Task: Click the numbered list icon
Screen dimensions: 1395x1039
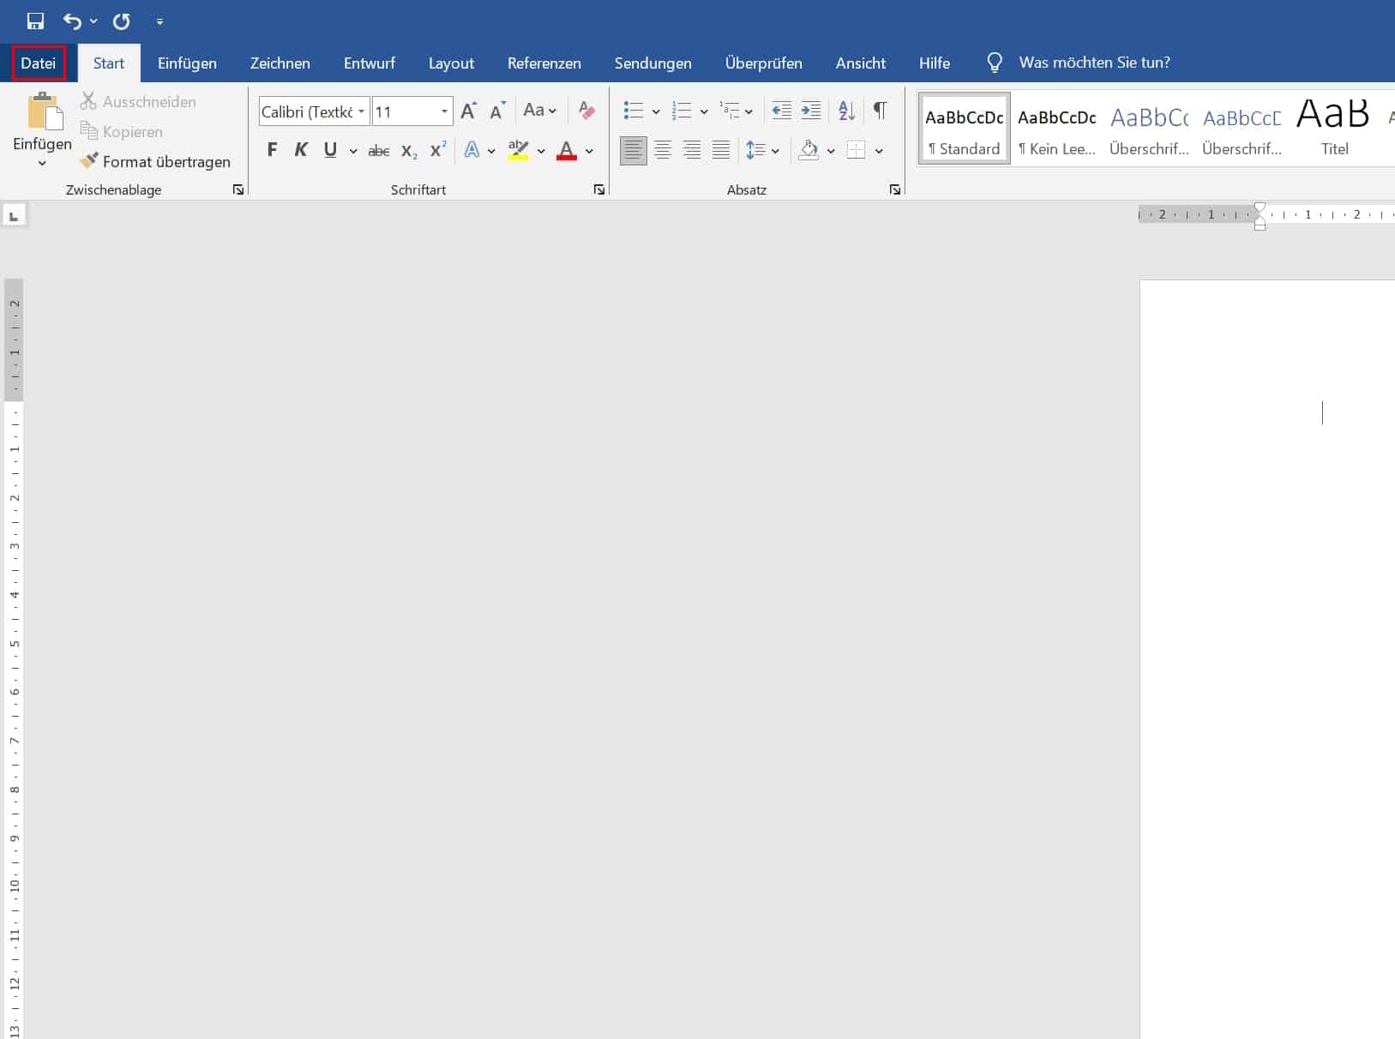Action: pos(682,111)
